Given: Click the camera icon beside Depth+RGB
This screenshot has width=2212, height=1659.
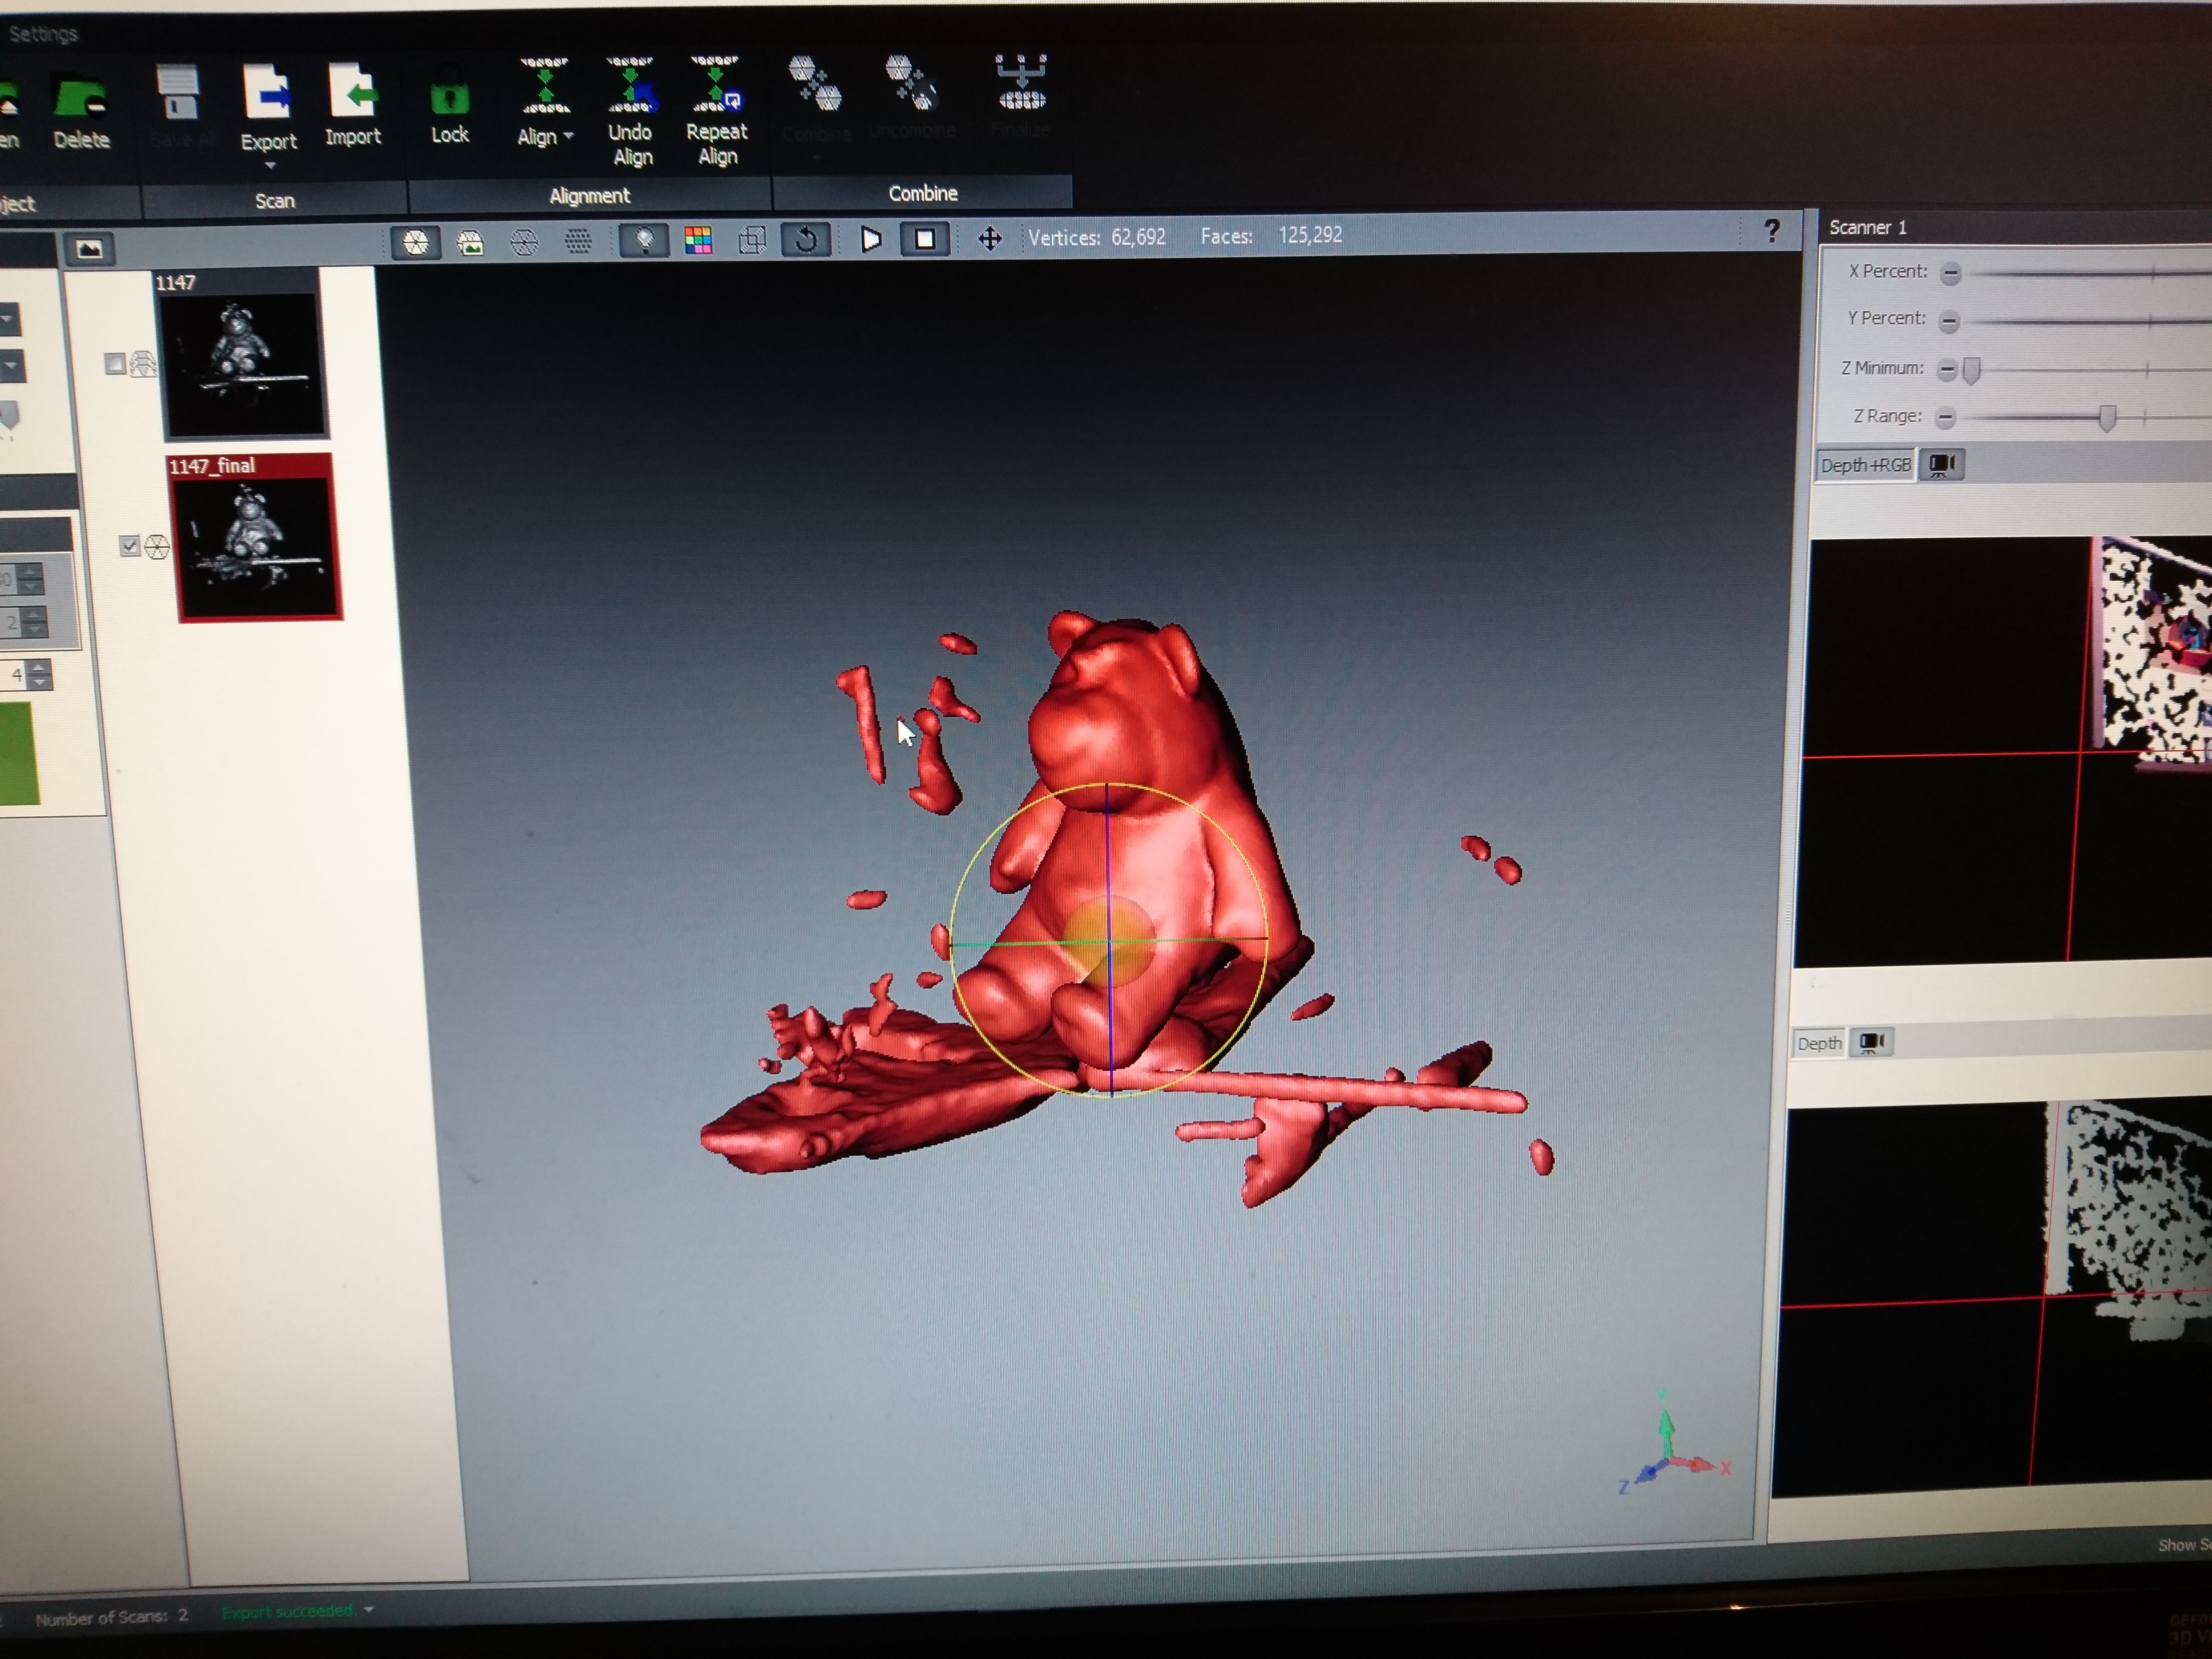Looking at the screenshot, I should 1942,465.
